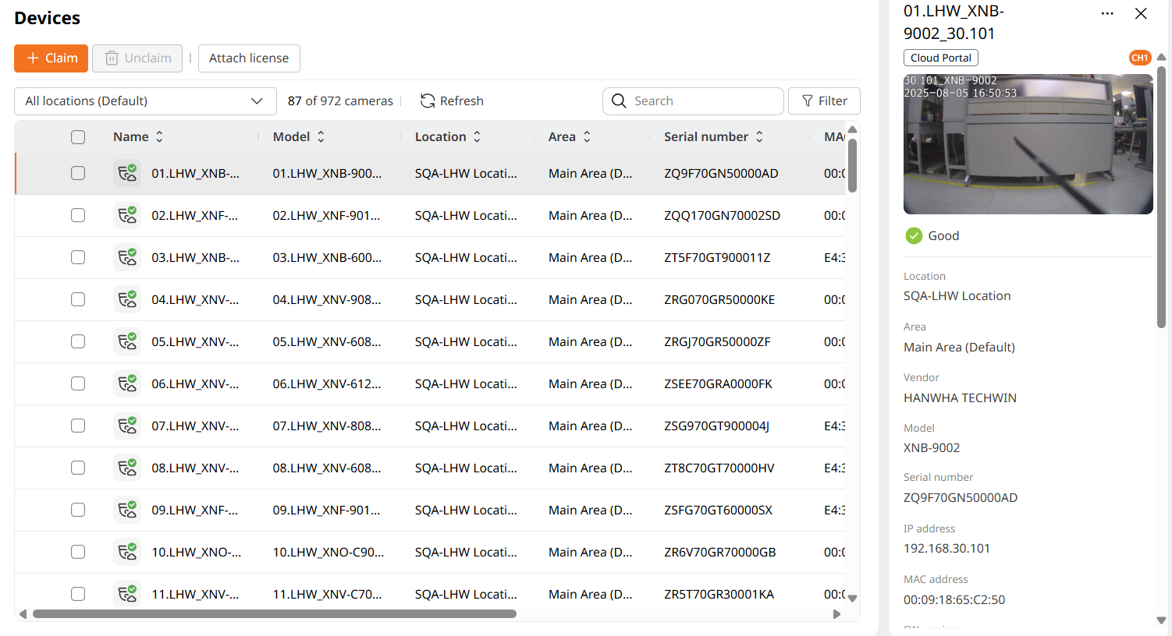
Task: Check the box for 06.LHW_XNV row
Action: point(78,383)
